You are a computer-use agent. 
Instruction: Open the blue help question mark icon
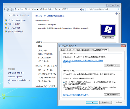[x=116, y=14]
